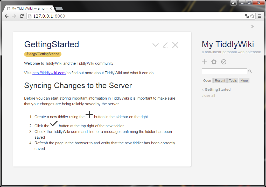266x187 pixels.
Task: Switch to the More sidebar tab
Action: [244, 81]
